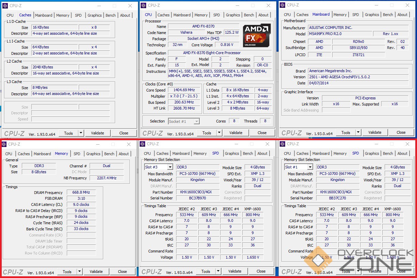Click AMD FX Unlocked logo in CPU window

[x=257, y=35]
